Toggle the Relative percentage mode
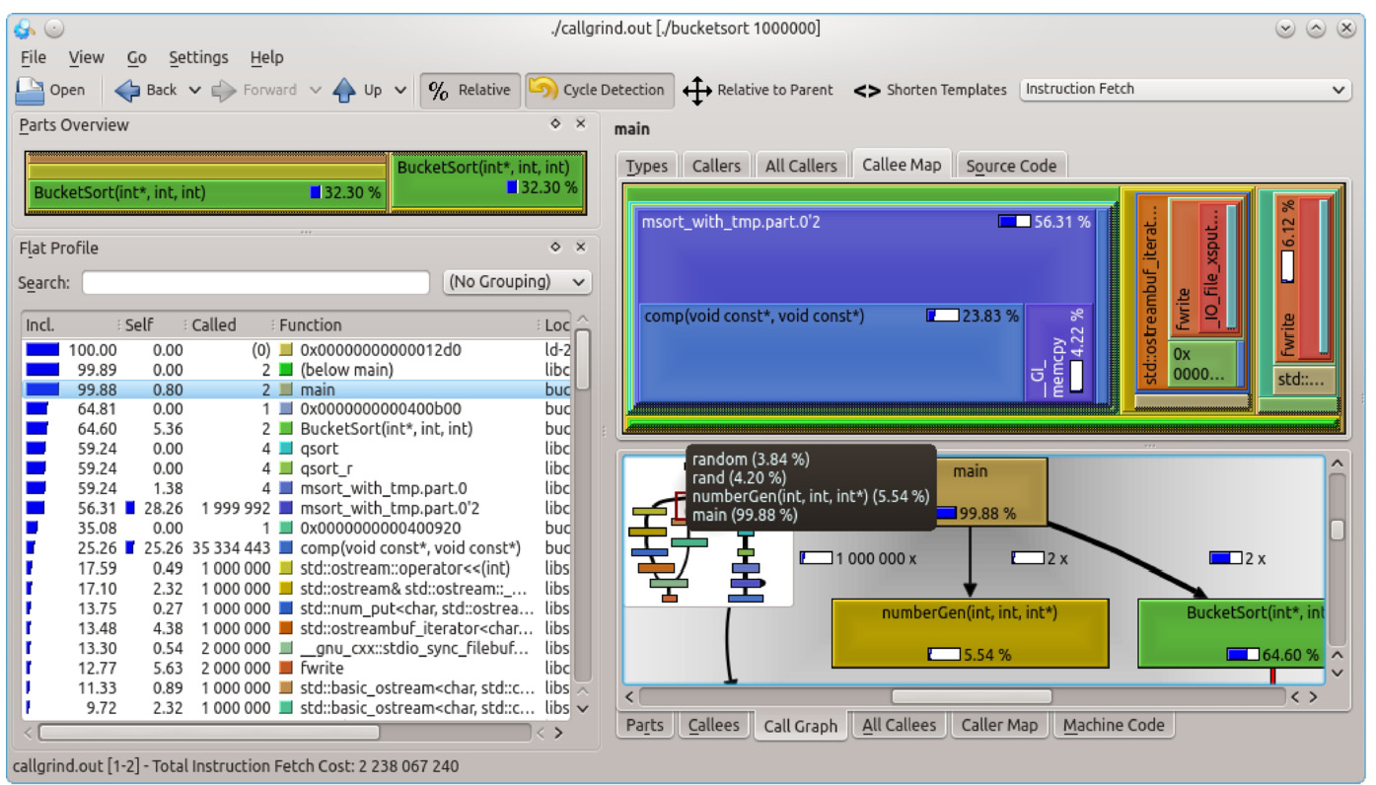1376x785 pixels. [x=470, y=90]
